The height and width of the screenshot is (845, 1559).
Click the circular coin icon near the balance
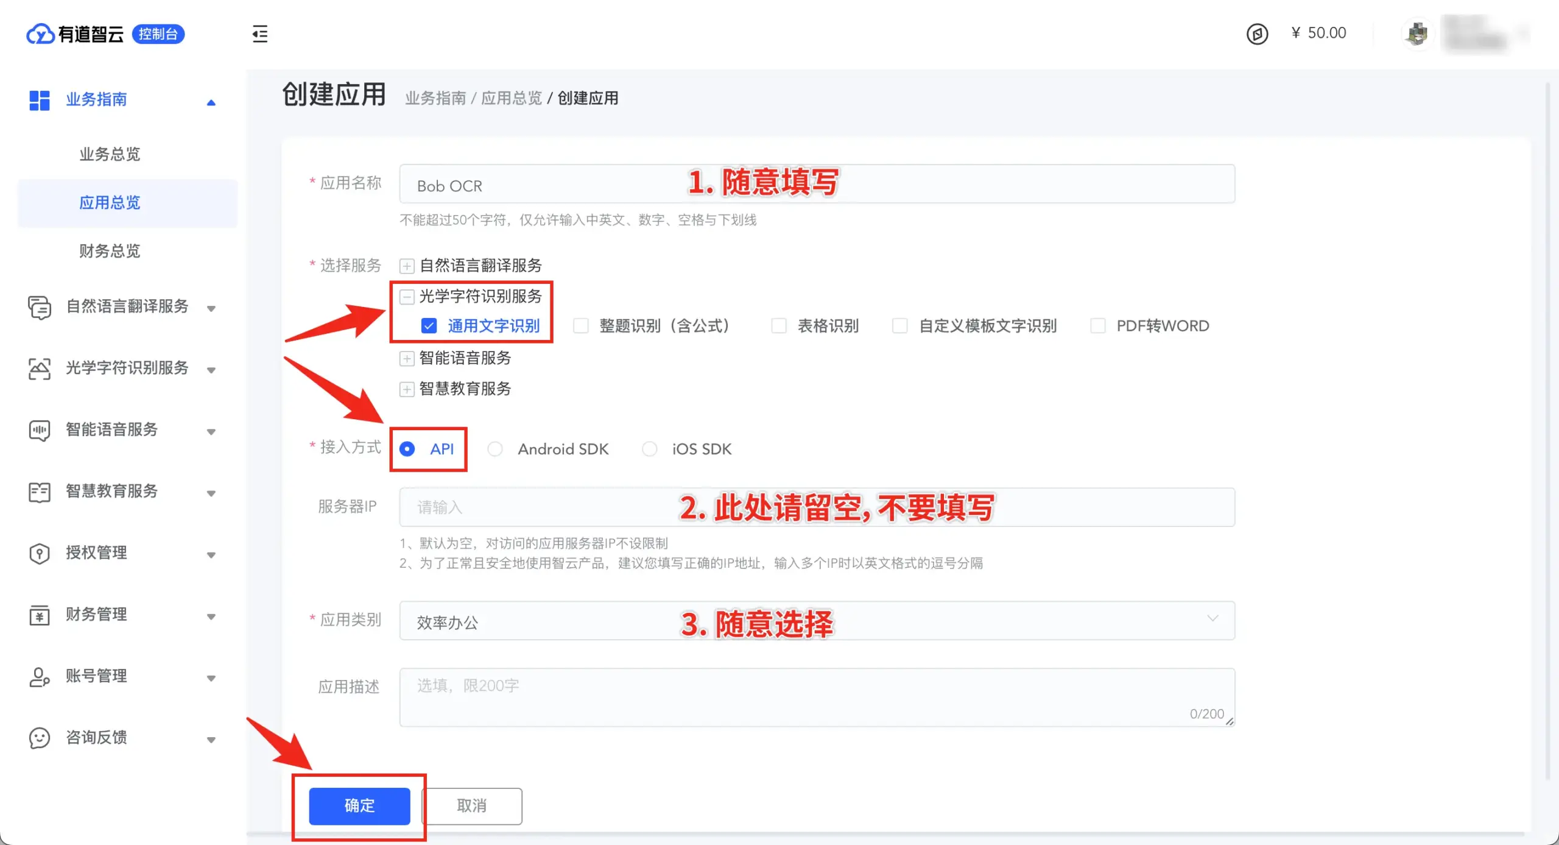click(1257, 34)
